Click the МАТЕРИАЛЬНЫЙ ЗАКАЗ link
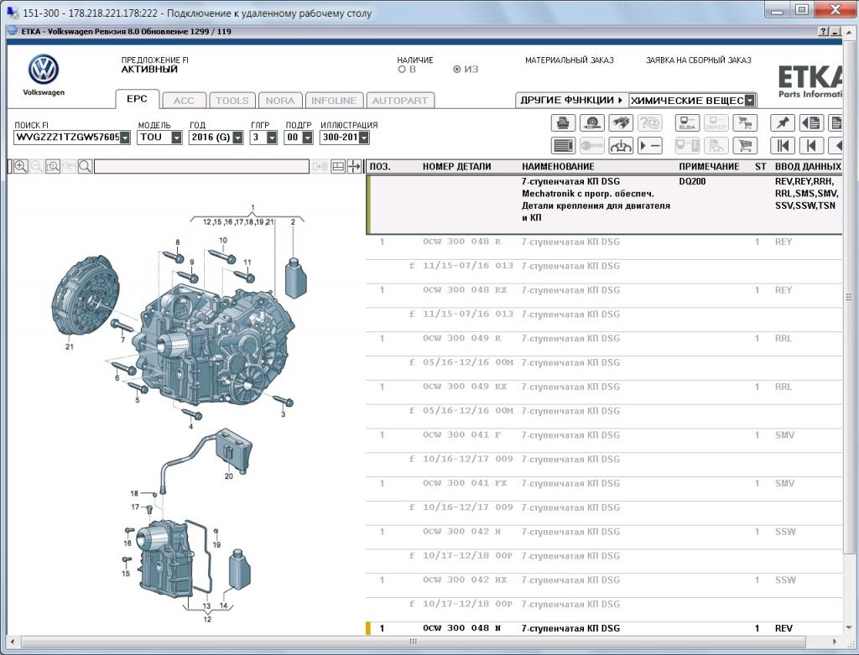Viewport: 859px width, 655px height. pos(570,60)
